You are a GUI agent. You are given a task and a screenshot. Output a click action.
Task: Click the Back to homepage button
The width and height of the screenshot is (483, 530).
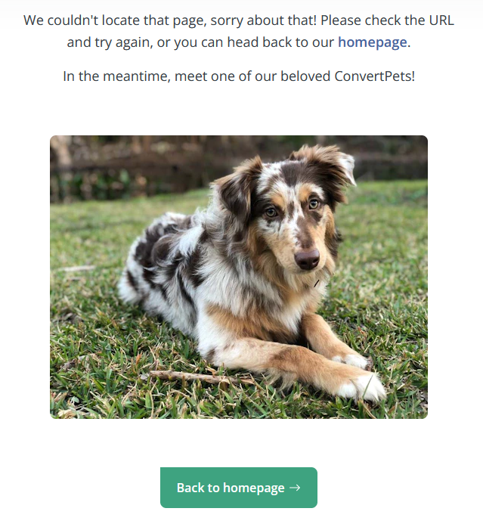(239, 488)
